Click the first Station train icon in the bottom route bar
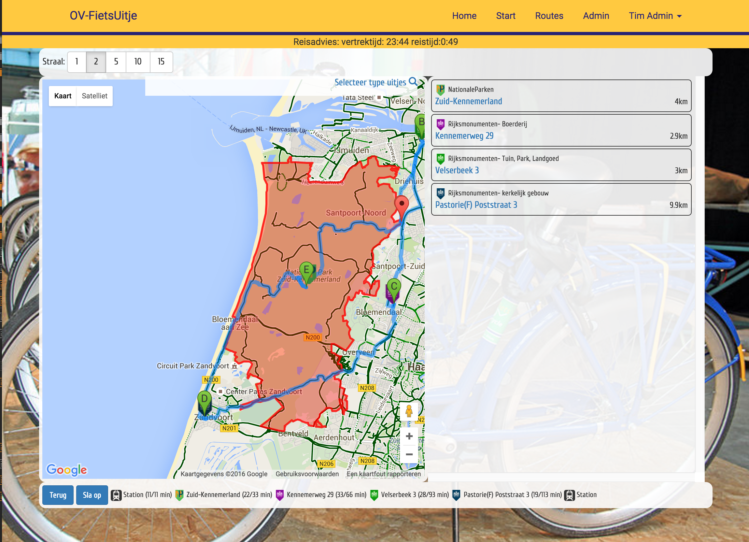Viewport: 749px width, 542px height. pyautogui.click(x=116, y=495)
